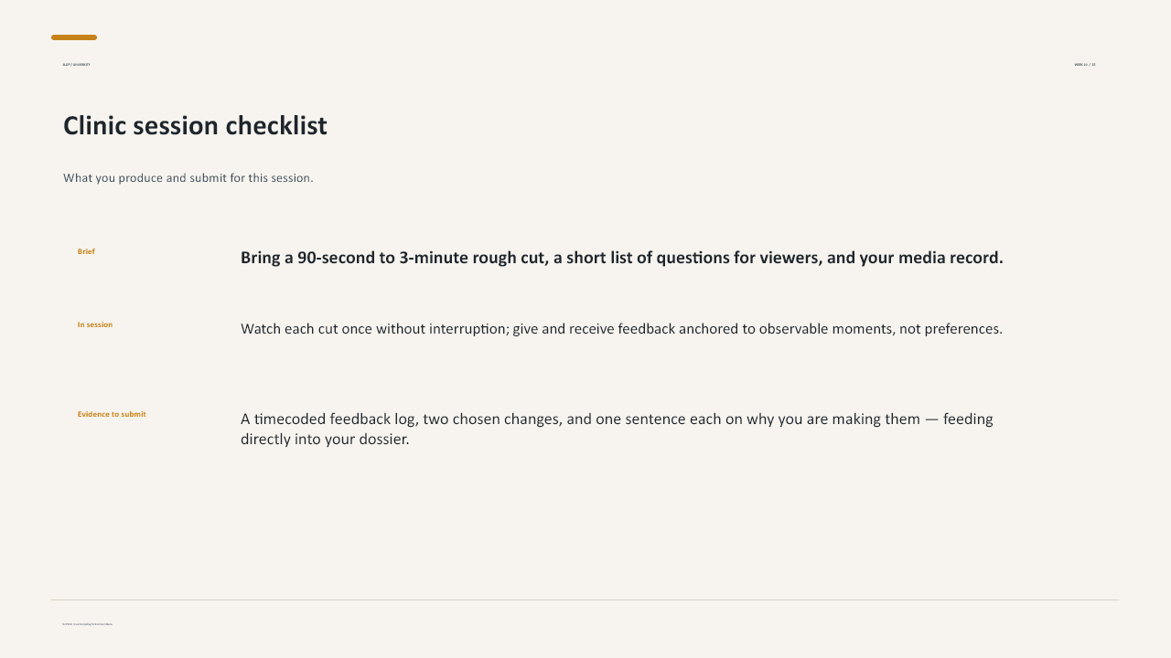Select the orange 'Brief' label
This screenshot has width=1171, height=658.
(86, 251)
